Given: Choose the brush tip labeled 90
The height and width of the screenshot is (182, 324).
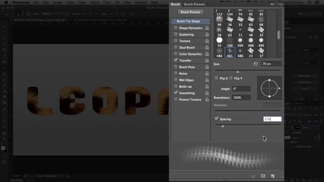Looking at the screenshot, I should pyautogui.click(x=219, y=21).
